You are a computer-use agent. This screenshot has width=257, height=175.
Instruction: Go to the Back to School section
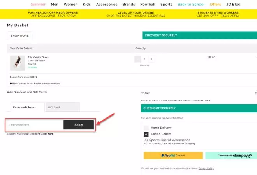click(x=191, y=5)
